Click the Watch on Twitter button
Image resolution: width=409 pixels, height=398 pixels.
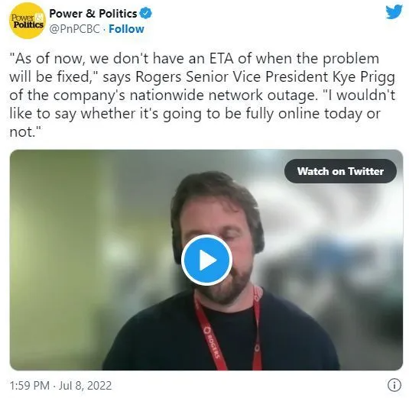340,171
